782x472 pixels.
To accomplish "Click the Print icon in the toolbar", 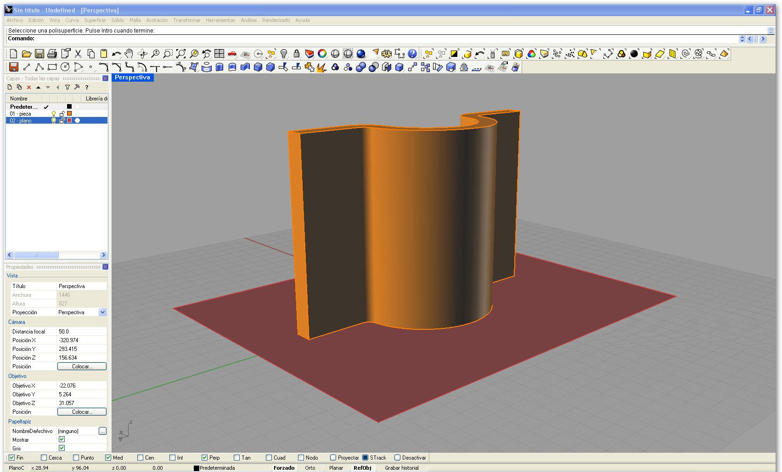I will pyautogui.click(x=52, y=54).
